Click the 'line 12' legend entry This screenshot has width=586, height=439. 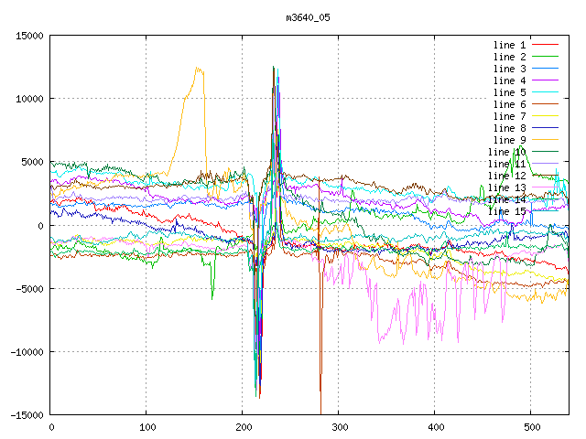coord(506,176)
